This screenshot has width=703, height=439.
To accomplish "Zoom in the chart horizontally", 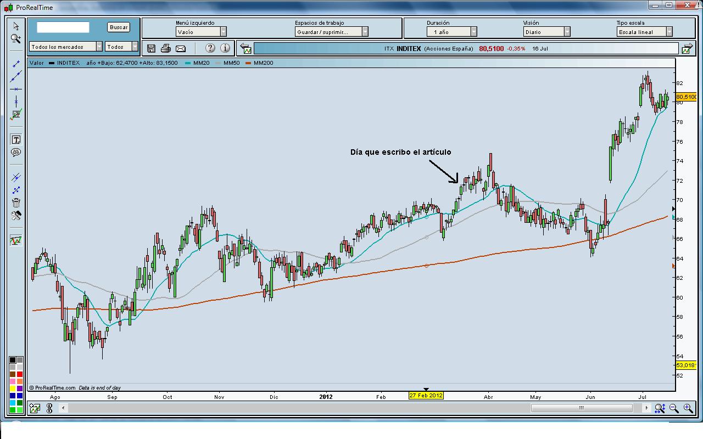I will [x=688, y=408].
